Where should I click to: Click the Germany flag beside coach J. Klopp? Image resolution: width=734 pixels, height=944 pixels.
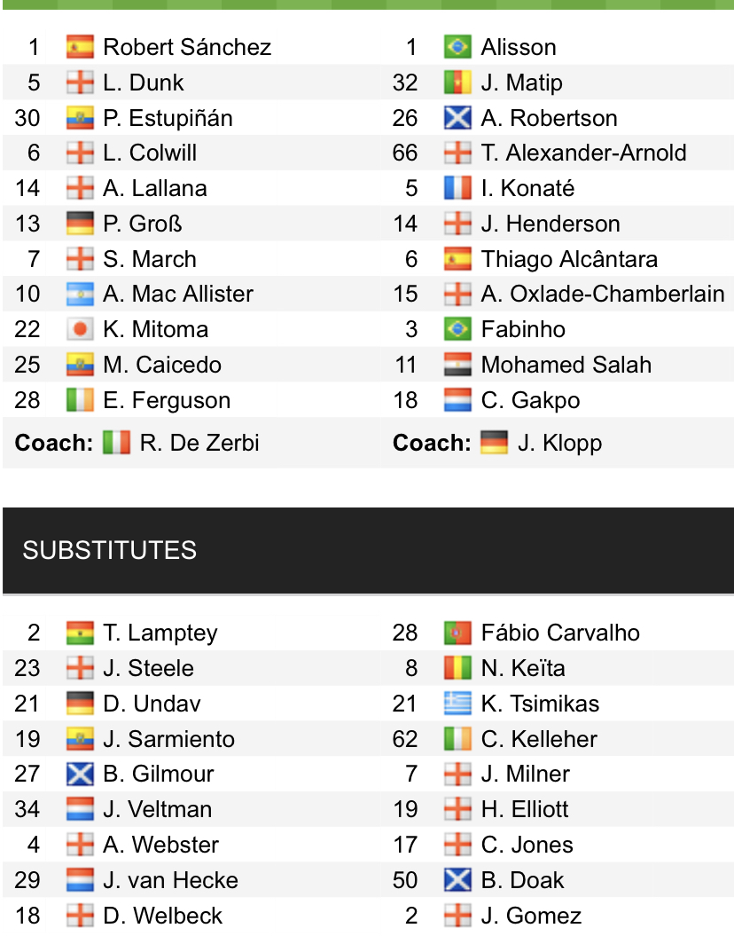point(494,442)
